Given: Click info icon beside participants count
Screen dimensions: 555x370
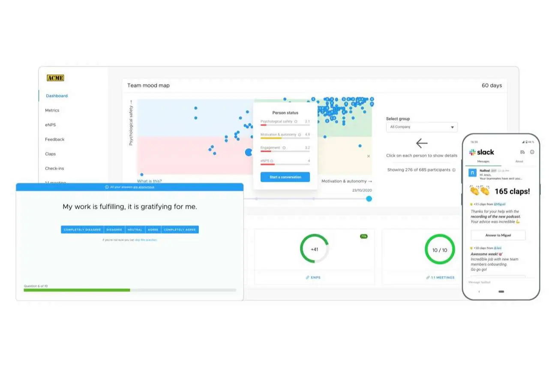Looking at the screenshot, I should [453, 170].
